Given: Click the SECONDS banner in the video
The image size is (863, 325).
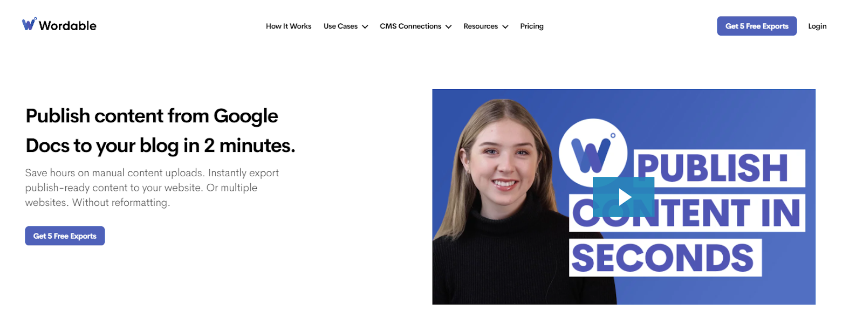Looking at the screenshot, I should click(x=665, y=258).
